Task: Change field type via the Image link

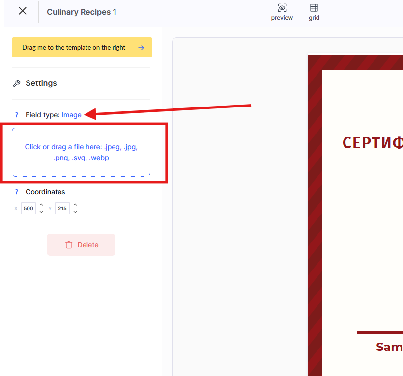Action: (71, 115)
